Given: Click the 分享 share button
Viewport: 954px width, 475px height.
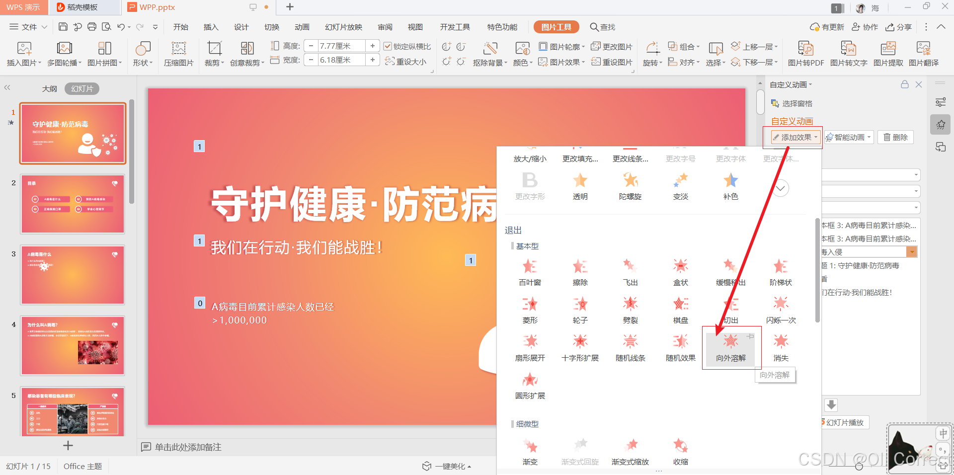Looking at the screenshot, I should click(899, 27).
